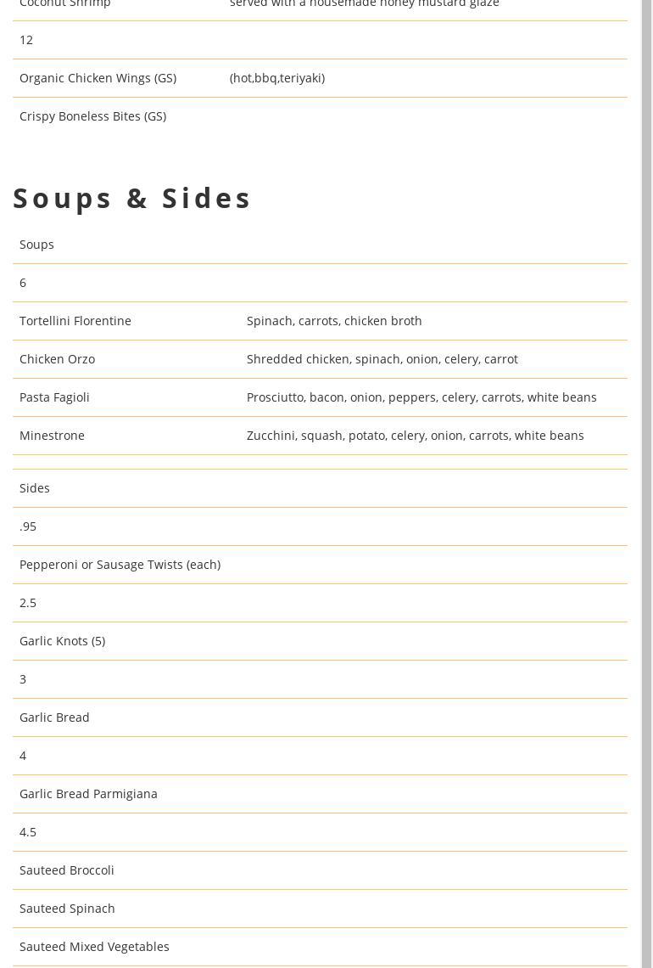
Task: Click the Soups & Sides heading
Action: [x=132, y=198]
